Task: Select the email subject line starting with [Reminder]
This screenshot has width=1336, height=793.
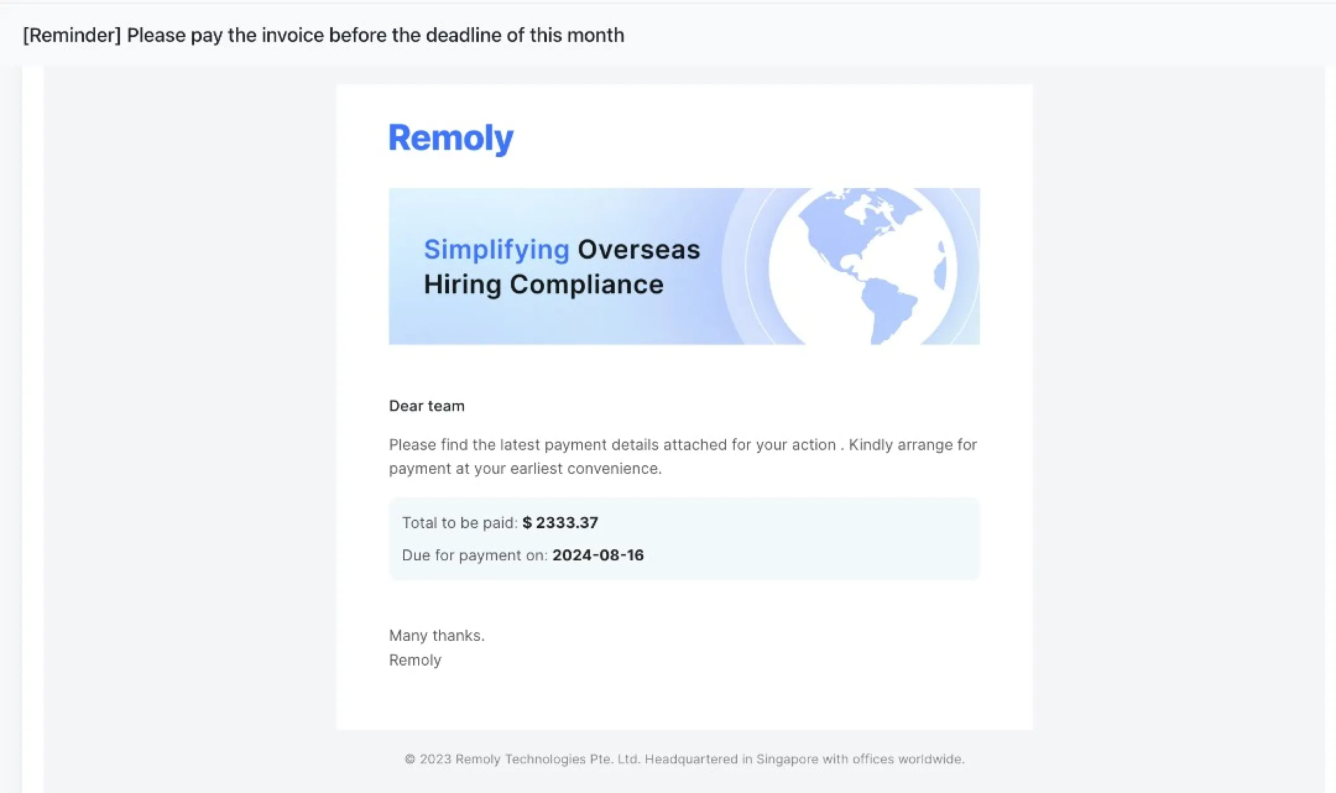Action: [323, 35]
